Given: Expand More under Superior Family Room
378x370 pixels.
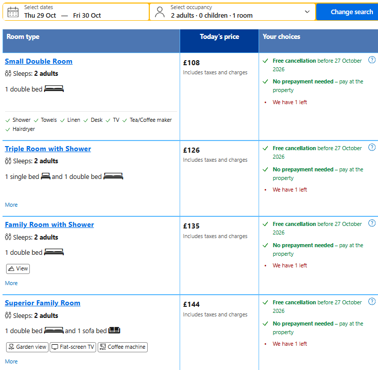Looking at the screenshot, I should click(x=11, y=361).
